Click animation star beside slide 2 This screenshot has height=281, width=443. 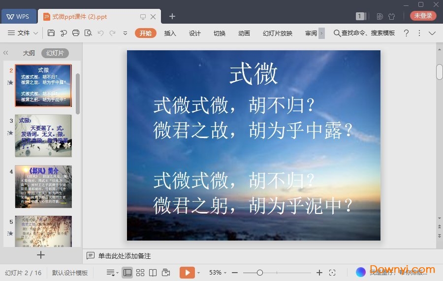(10, 82)
